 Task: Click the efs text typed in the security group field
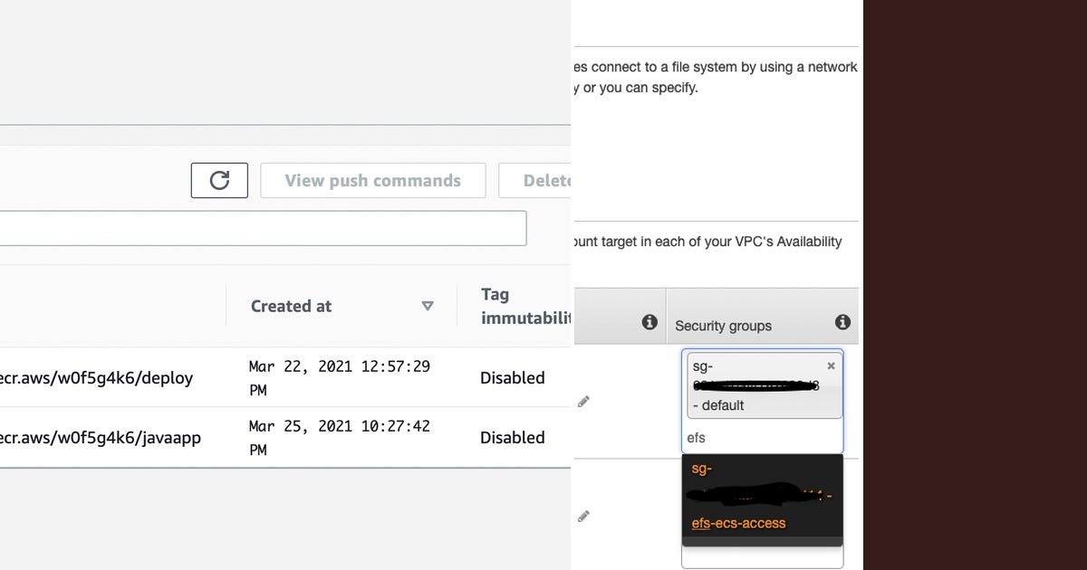[697, 437]
